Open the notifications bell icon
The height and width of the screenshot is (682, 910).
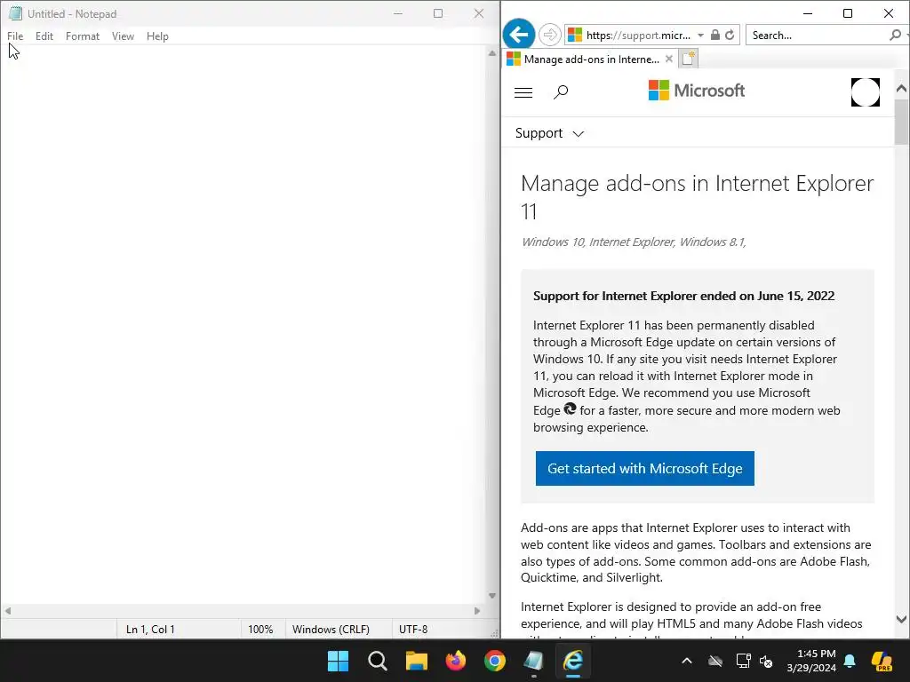point(850,661)
